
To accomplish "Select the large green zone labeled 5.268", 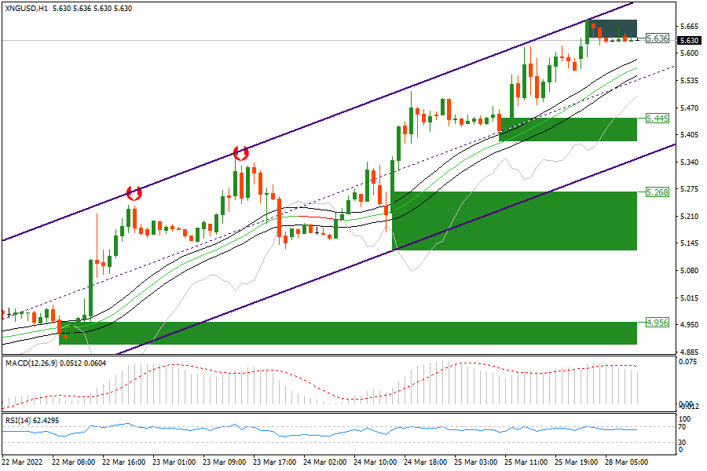I will tap(514, 221).
